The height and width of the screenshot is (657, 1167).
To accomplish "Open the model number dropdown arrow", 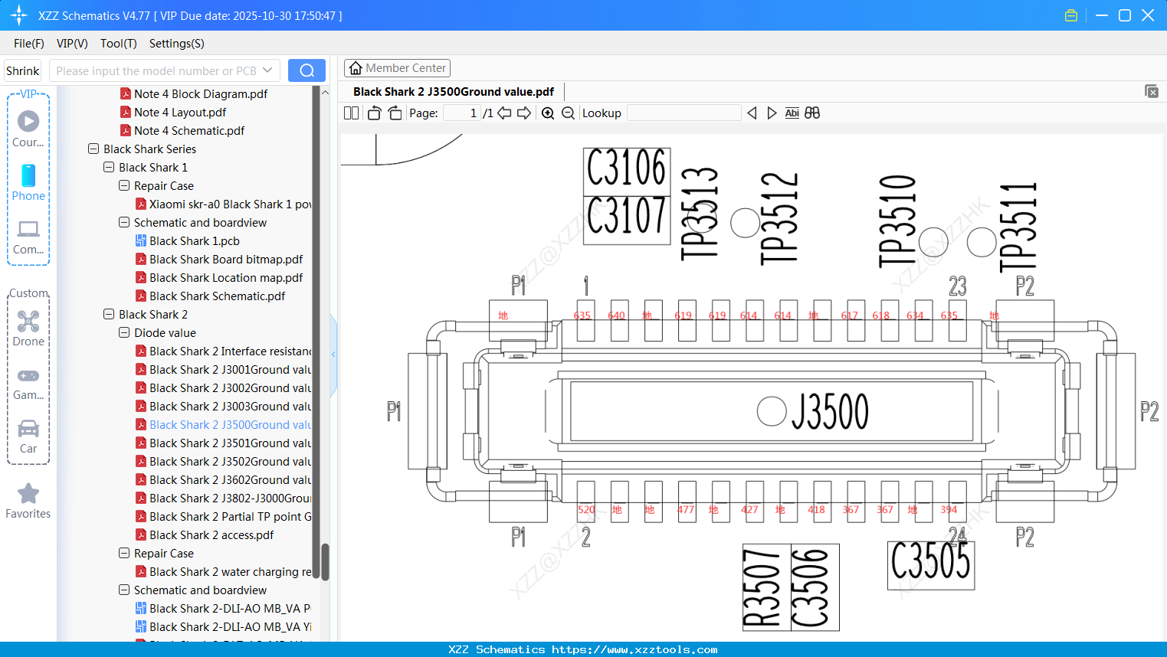I will click(267, 70).
